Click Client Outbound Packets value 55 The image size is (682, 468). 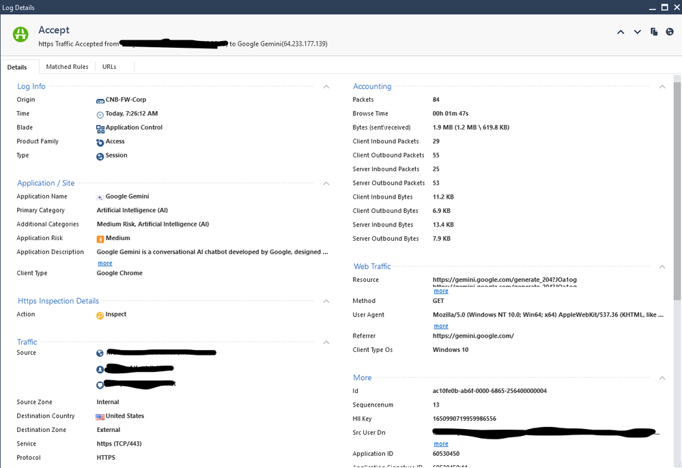[436, 155]
